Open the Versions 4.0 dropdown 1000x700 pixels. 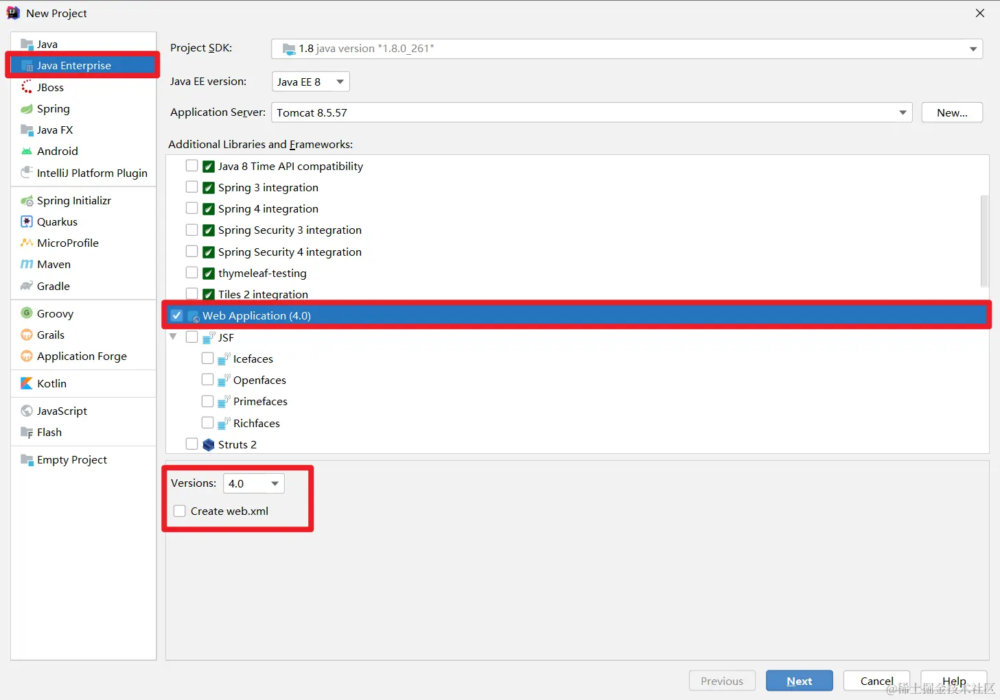click(x=254, y=483)
